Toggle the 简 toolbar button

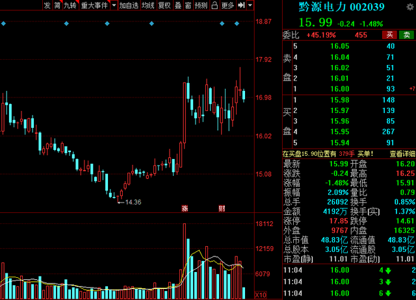coord(57,5)
